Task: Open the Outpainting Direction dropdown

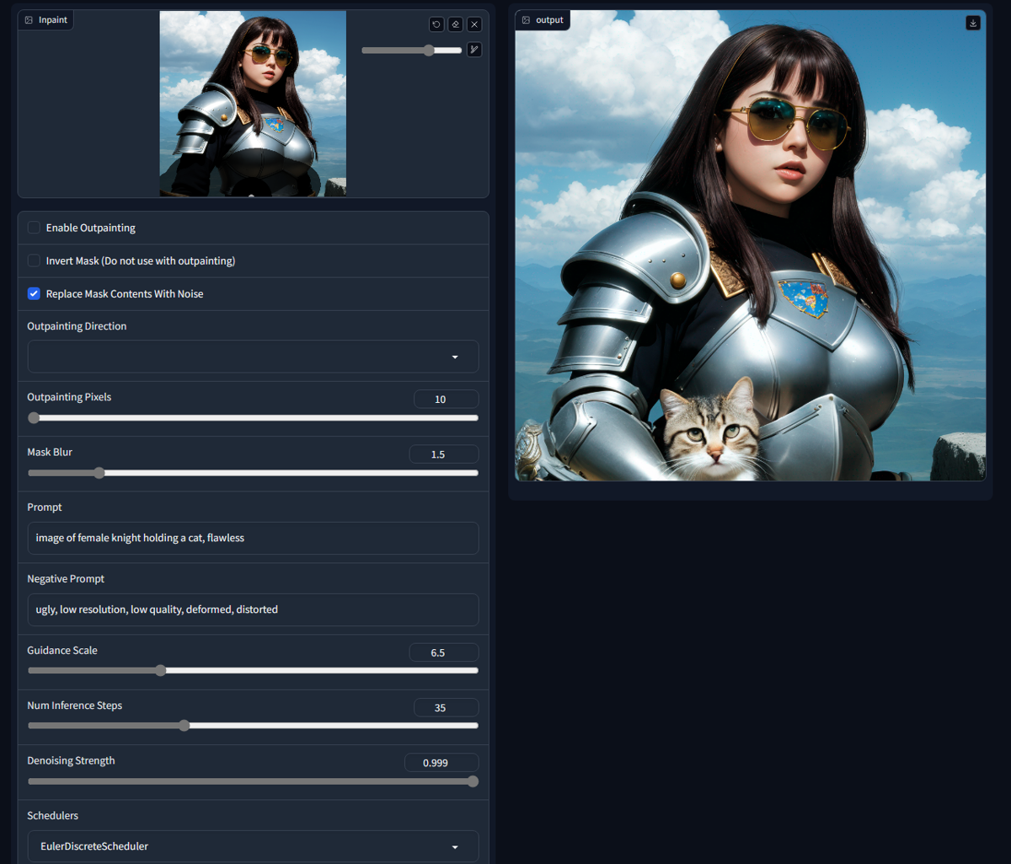Action: [253, 357]
